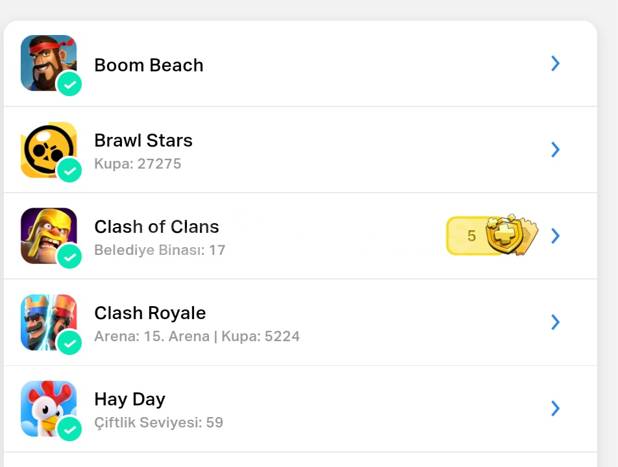Open Clash of Clans via the chevron
Image resolution: width=618 pixels, height=467 pixels.
click(x=555, y=235)
